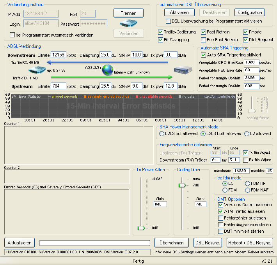Click the Tx Power Atten. slider handle
This screenshot has height=265, width=277.
tap(141, 228)
